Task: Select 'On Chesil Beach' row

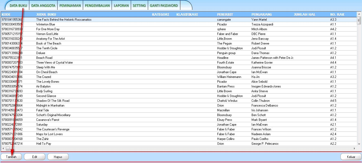Action: pyautogui.click(x=179, y=72)
